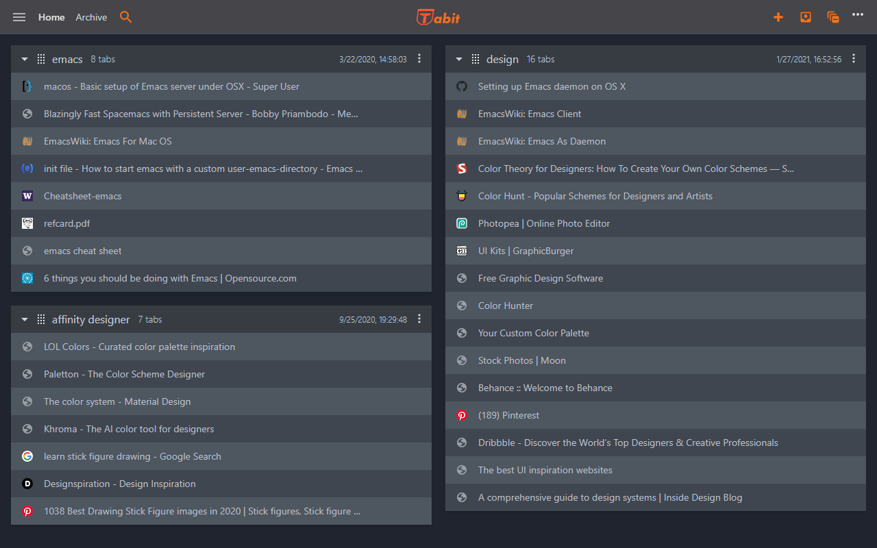Click the save tab icon in top bar
Screen dimensions: 877x548
[x=806, y=17]
